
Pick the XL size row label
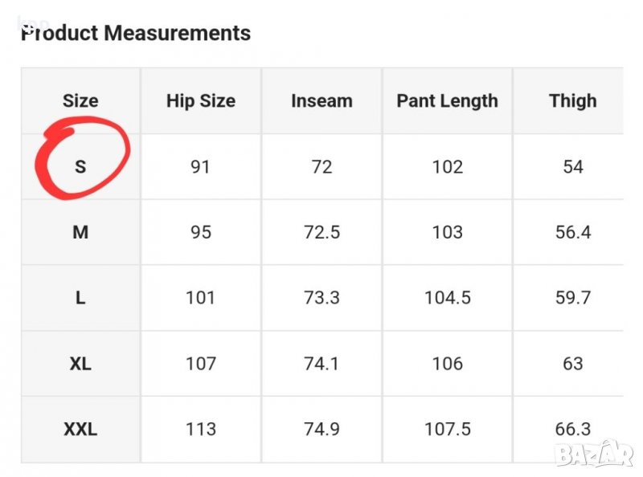pyautogui.click(x=80, y=364)
